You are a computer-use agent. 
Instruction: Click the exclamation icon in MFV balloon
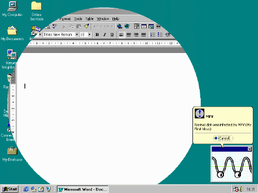click(200, 113)
